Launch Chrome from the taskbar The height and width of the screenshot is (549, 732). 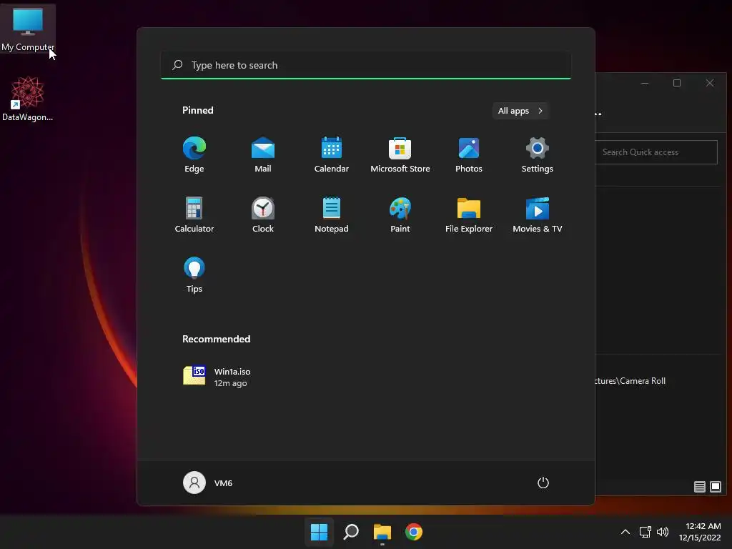(x=414, y=532)
